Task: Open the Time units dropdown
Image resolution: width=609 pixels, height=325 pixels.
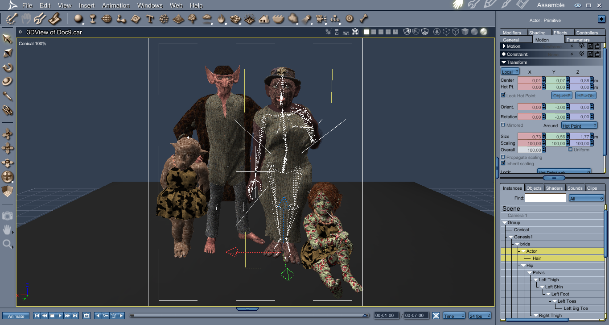Action: pyautogui.click(x=454, y=316)
